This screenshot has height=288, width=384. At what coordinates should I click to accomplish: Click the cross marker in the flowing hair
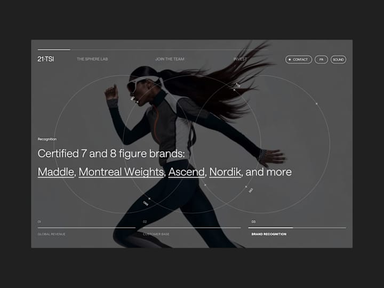[234, 90]
